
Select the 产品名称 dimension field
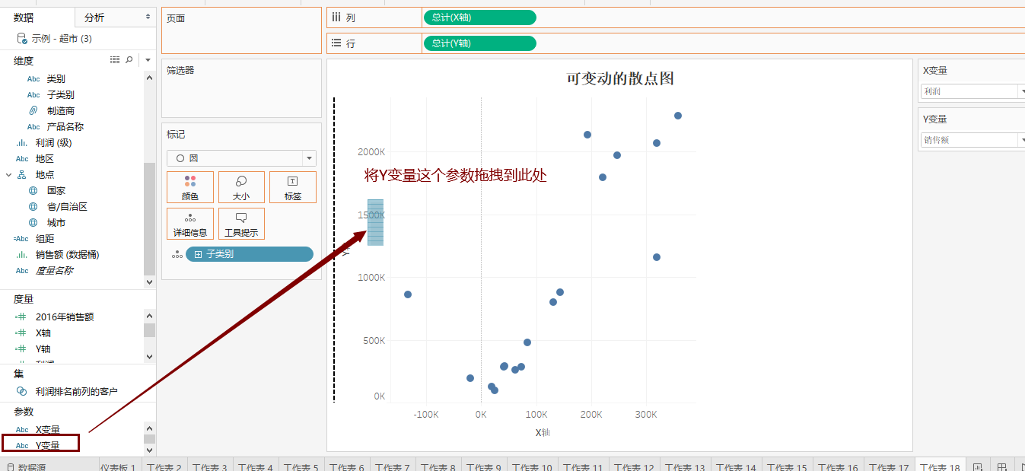click(x=65, y=127)
